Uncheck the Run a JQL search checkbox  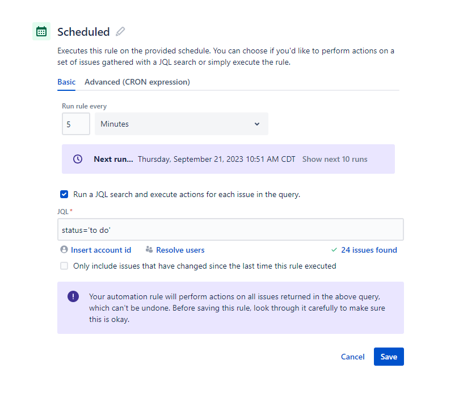(64, 194)
